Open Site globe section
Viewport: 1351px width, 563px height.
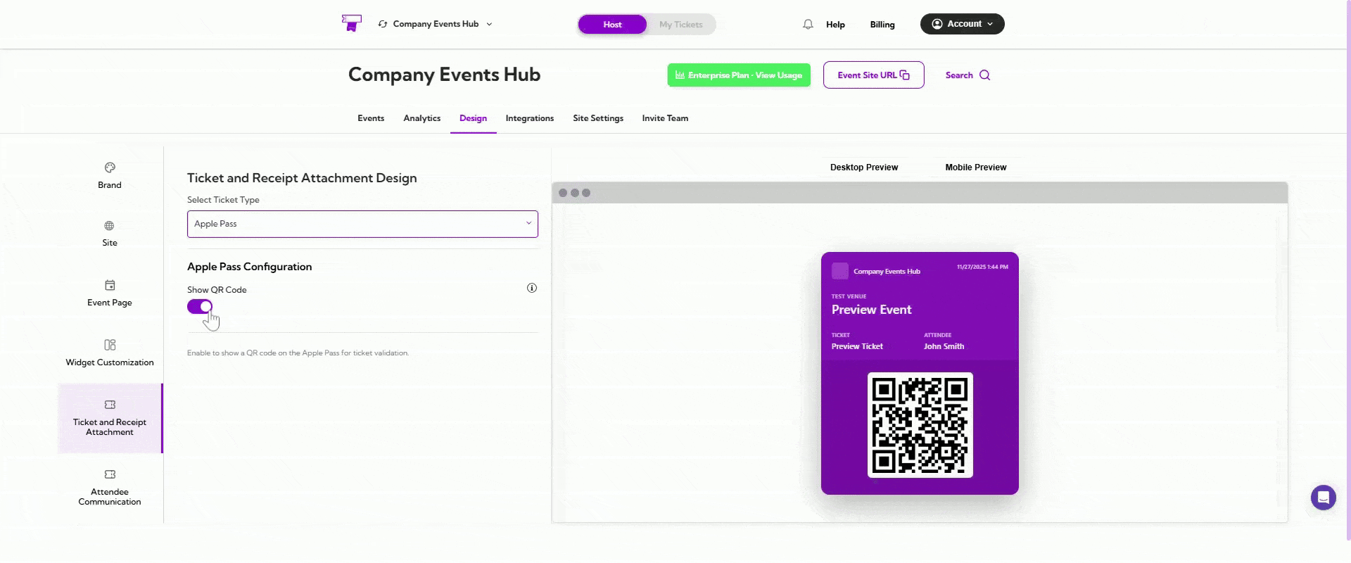[110, 234]
